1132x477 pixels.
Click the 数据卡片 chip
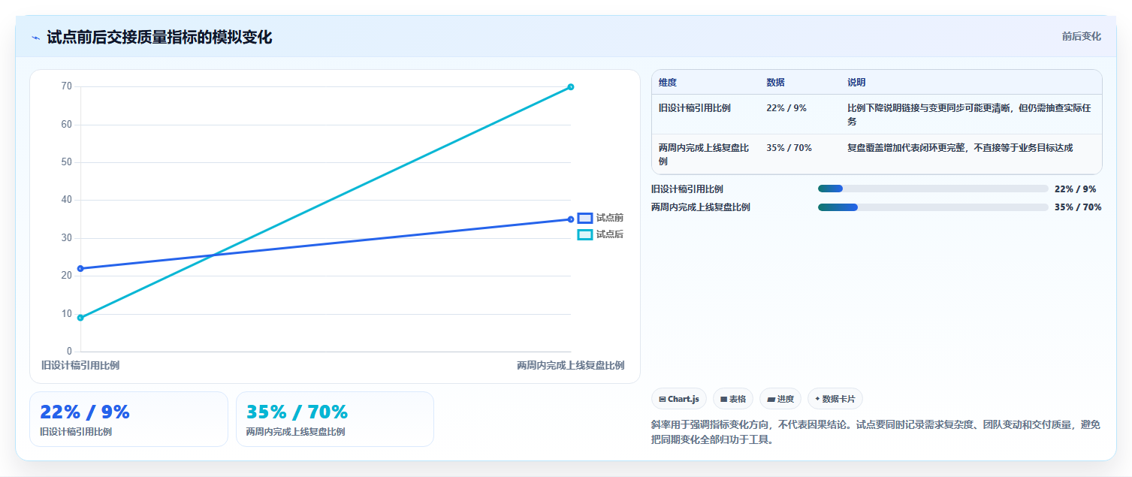tap(835, 399)
